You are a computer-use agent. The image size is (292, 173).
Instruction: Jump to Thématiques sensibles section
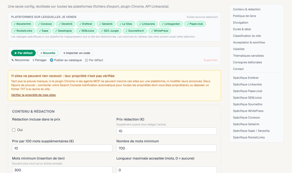coord(248,56)
